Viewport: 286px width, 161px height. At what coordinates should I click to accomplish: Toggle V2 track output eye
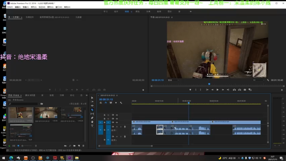(x=117, y=119)
